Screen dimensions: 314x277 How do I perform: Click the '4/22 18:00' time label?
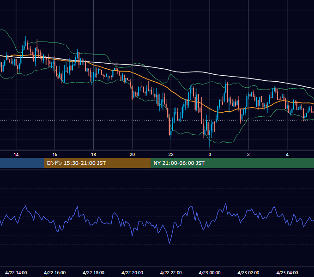click(94, 272)
